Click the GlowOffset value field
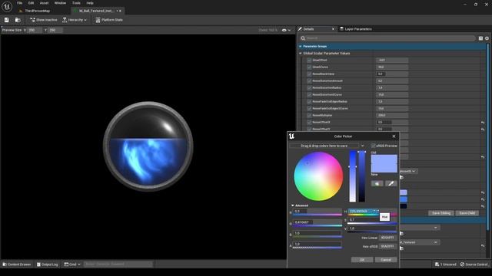492x276 pixels. 392,60
